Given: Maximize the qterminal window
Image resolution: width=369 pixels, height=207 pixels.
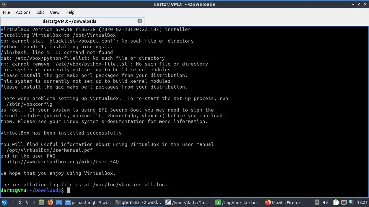Looking at the screenshot, I should click(x=359, y=4).
